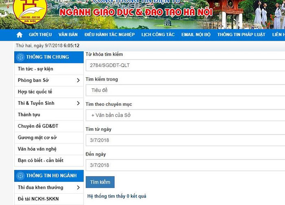Expand the Thi đua khen thưởng submenu arrow

78,188
